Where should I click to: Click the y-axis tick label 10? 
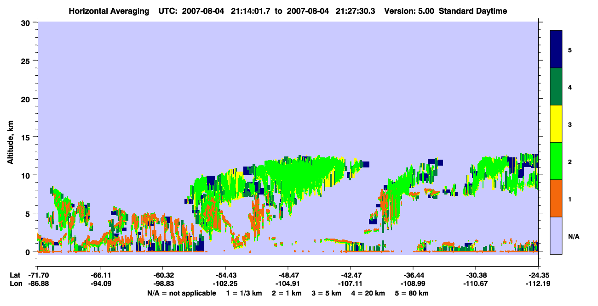pos(27,175)
